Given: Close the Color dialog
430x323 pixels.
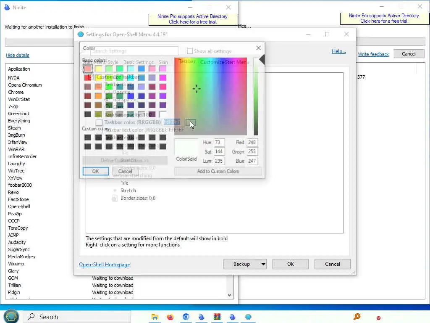Looking at the screenshot, I should (x=258, y=48).
